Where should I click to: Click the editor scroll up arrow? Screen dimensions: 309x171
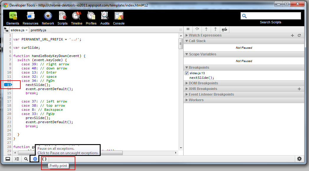coord(181,36)
